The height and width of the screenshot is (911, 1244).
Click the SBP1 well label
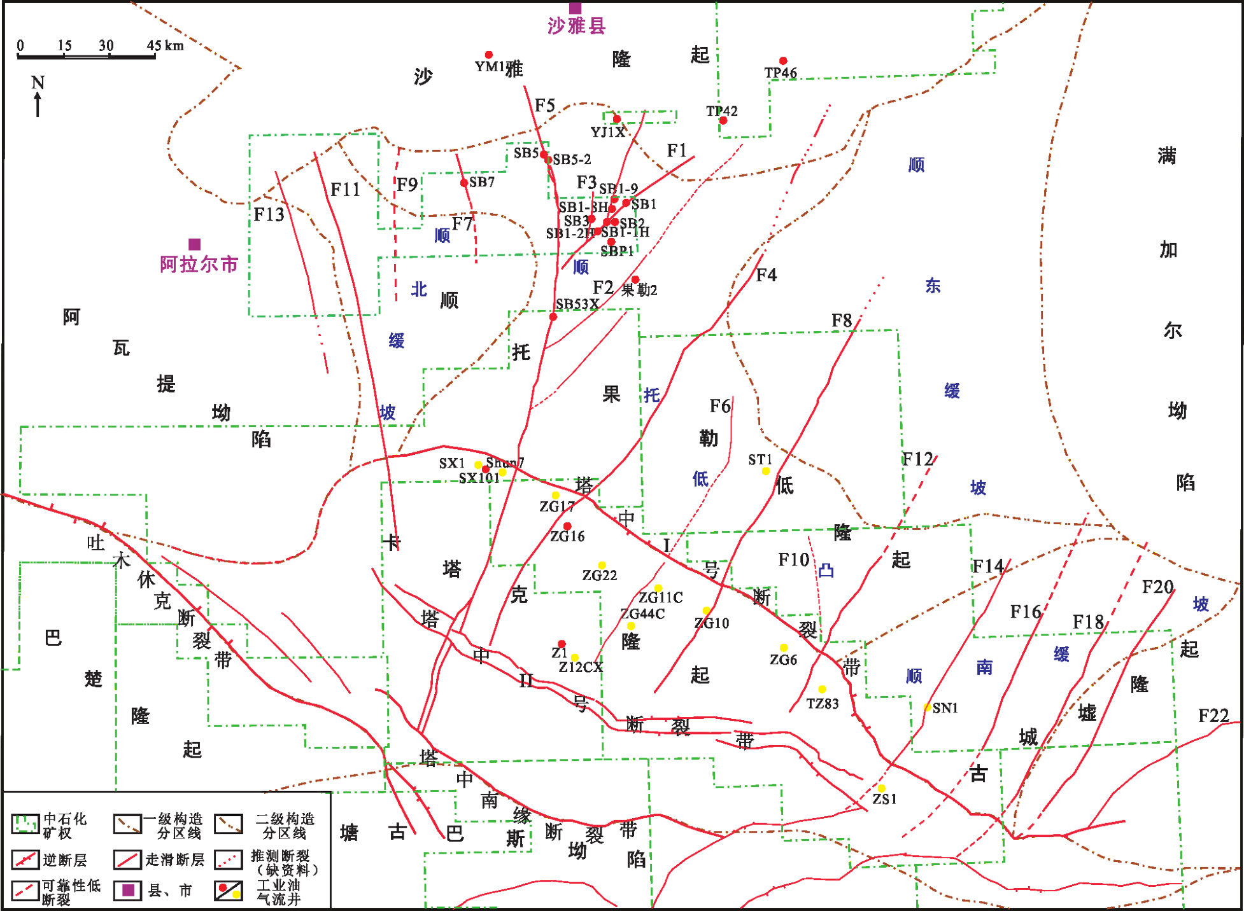[617, 251]
